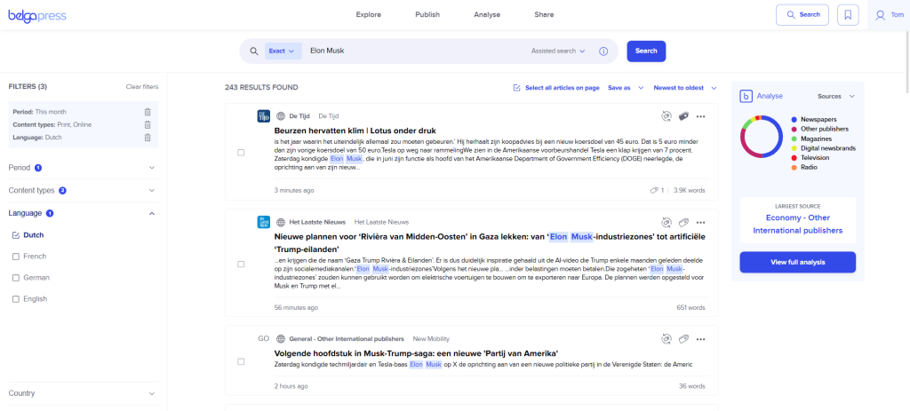
Task: Select checkbox for Rivièra van Midden-Oosten article
Action: click(241, 264)
